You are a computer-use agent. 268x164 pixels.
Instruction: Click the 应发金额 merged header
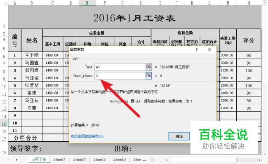[97, 33]
